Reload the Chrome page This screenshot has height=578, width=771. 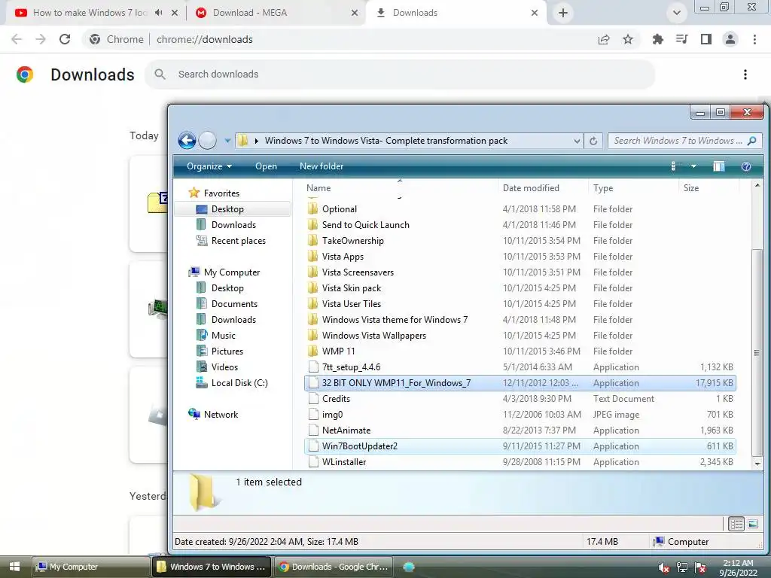click(x=65, y=39)
